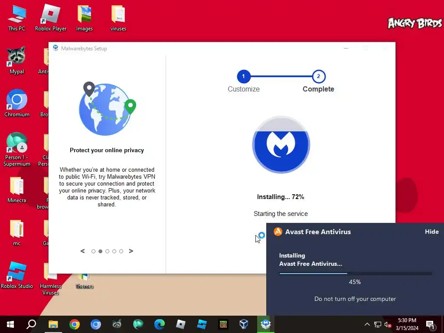Image resolution: width=444 pixels, height=333 pixels.
Task: Select the third carousel dot
Action: coord(108,251)
